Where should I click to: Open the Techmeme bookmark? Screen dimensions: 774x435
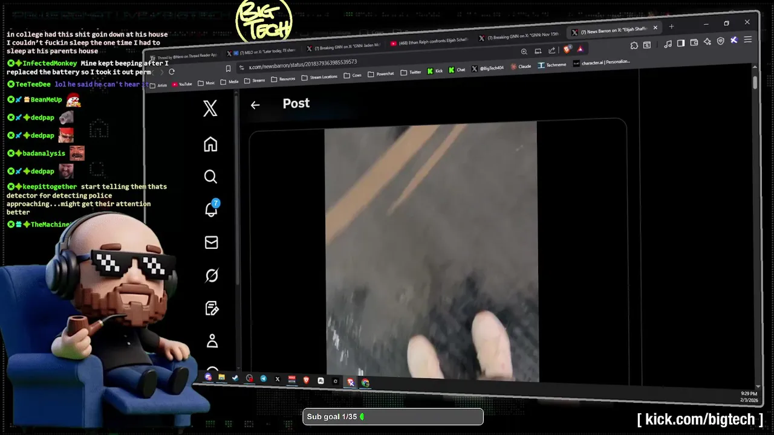pos(552,65)
